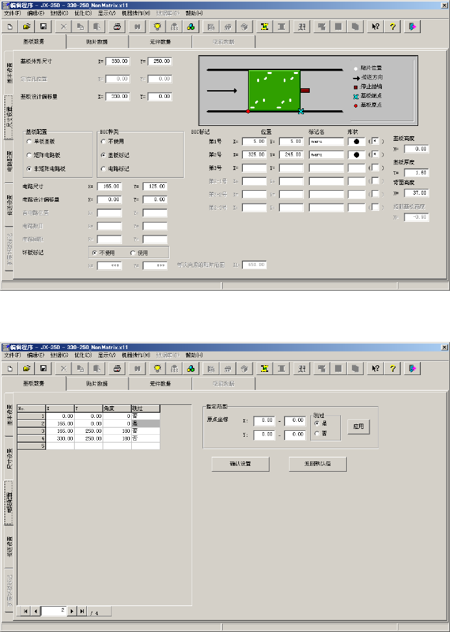
Task: Jump to last record with navigator button
Action: tap(82, 611)
